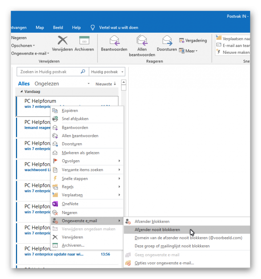Choose Domein van de afzender nooit blokkeren
This screenshot has width=261, height=279.
[x=187, y=238]
